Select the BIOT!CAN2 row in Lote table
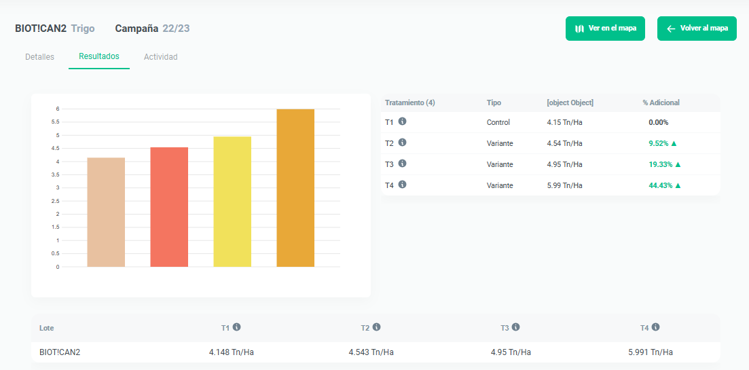The image size is (749, 370). [x=60, y=352]
